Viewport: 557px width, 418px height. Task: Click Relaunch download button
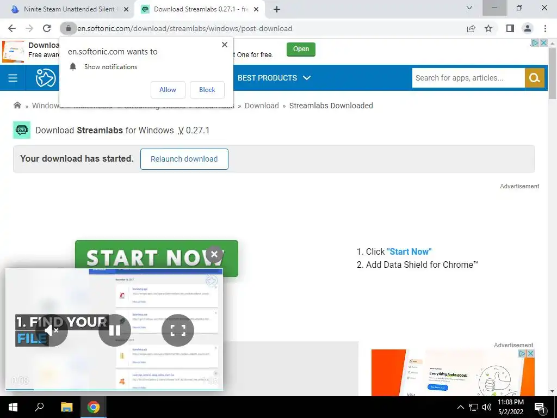[184, 159]
